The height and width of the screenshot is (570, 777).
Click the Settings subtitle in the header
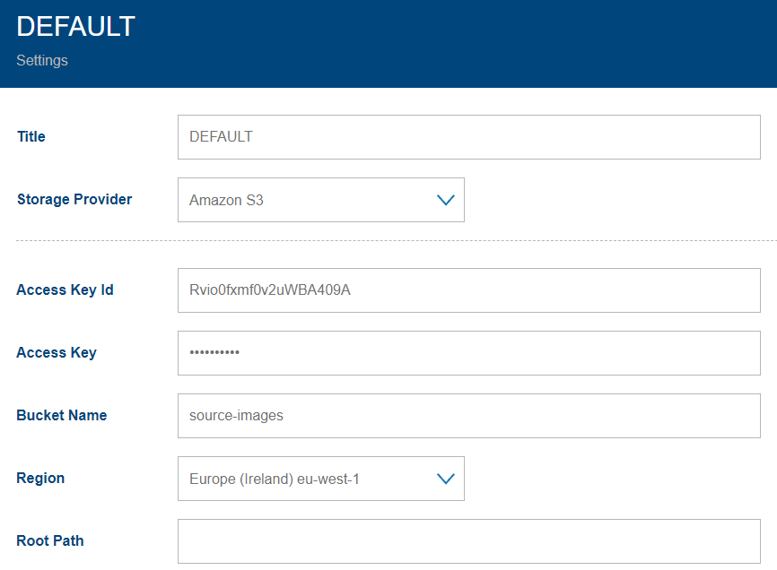pyautogui.click(x=41, y=60)
